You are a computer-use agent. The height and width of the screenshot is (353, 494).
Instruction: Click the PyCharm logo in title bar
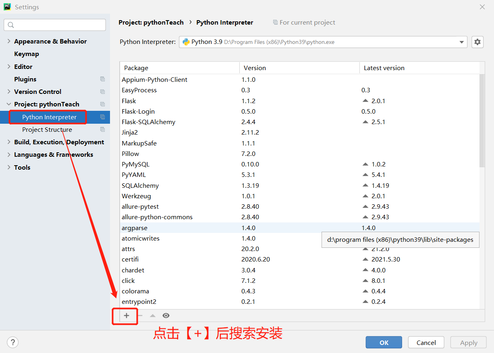[x=7, y=7]
